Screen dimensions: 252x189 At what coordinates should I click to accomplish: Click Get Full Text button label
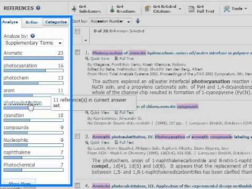tap(205, 9)
